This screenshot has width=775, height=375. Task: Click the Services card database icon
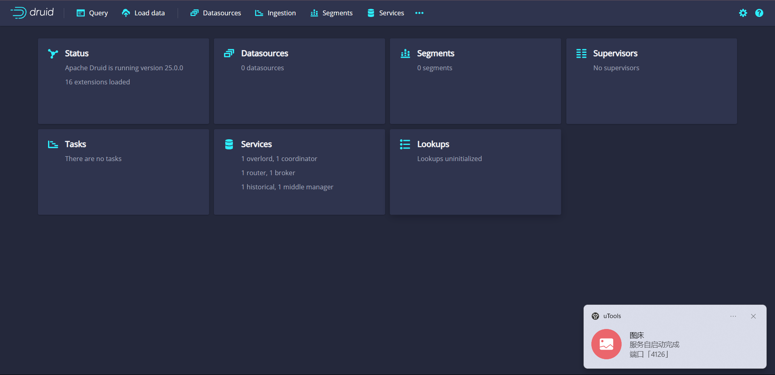(x=229, y=144)
